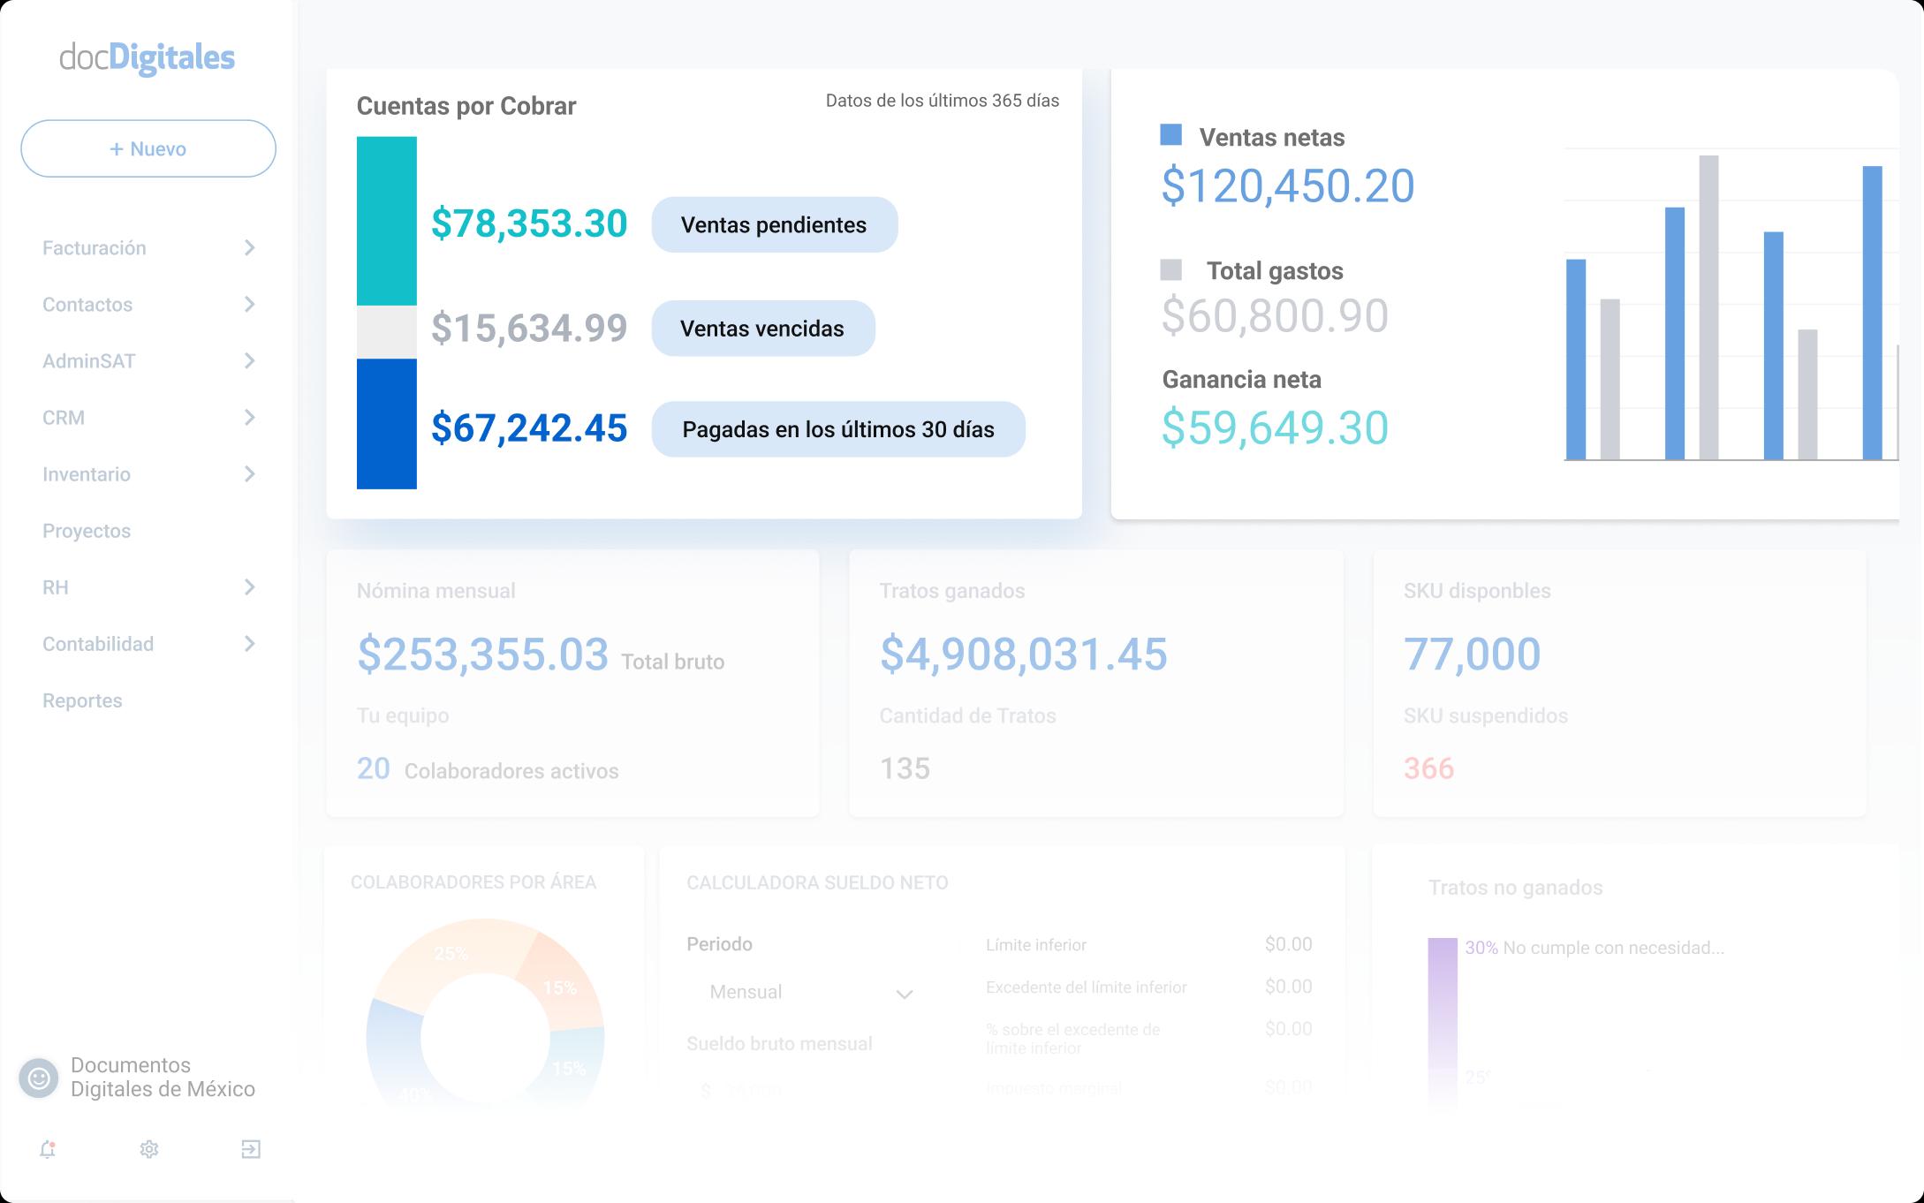Click the smiley user avatar icon
Image resolution: width=1924 pixels, height=1203 pixels.
tap(39, 1078)
